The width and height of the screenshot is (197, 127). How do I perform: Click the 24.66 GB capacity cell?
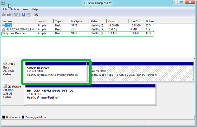[113, 25]
